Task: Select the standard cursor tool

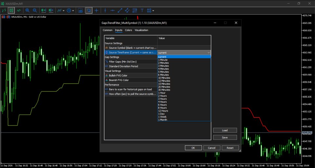Action: click(x=89, y=10)
